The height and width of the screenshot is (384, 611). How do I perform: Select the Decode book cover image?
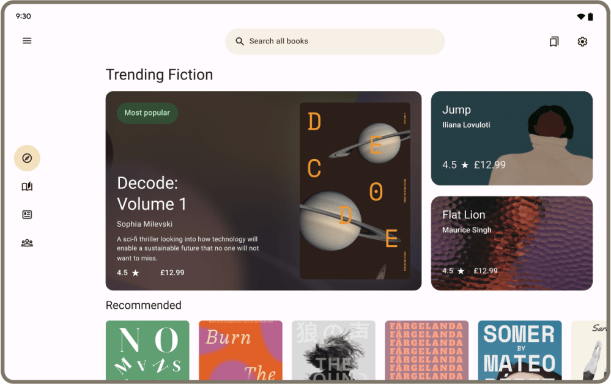point(355,191)
